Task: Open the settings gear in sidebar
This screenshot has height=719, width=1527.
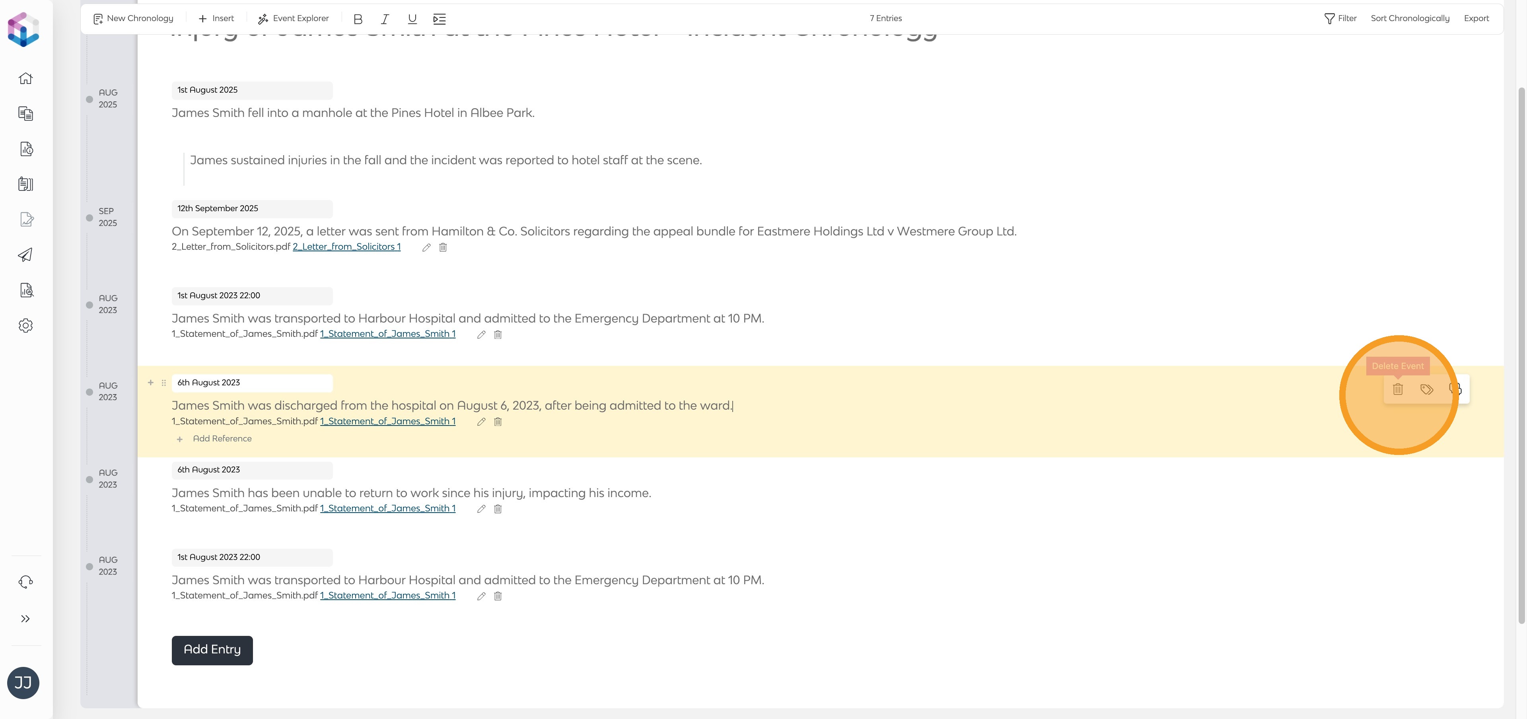Action: 25,325
